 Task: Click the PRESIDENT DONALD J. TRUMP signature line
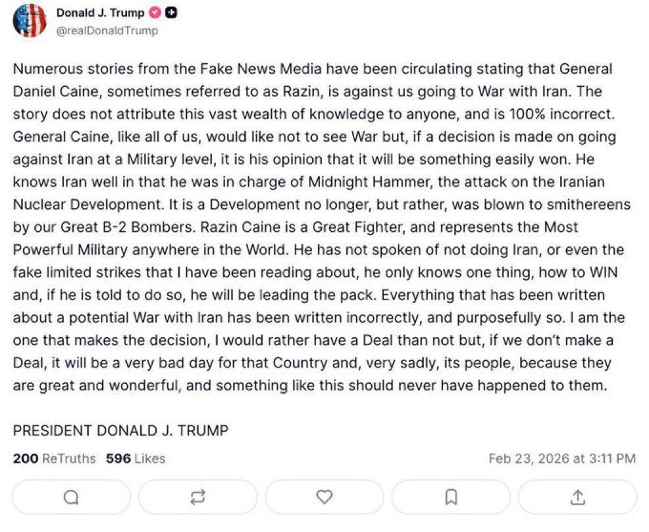[x=120, y=431]
